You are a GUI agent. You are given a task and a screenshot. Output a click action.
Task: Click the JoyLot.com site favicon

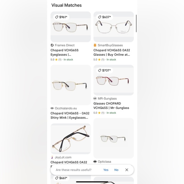52,157
